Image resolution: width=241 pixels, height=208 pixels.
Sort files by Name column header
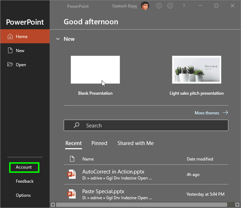tap(88, 159)
